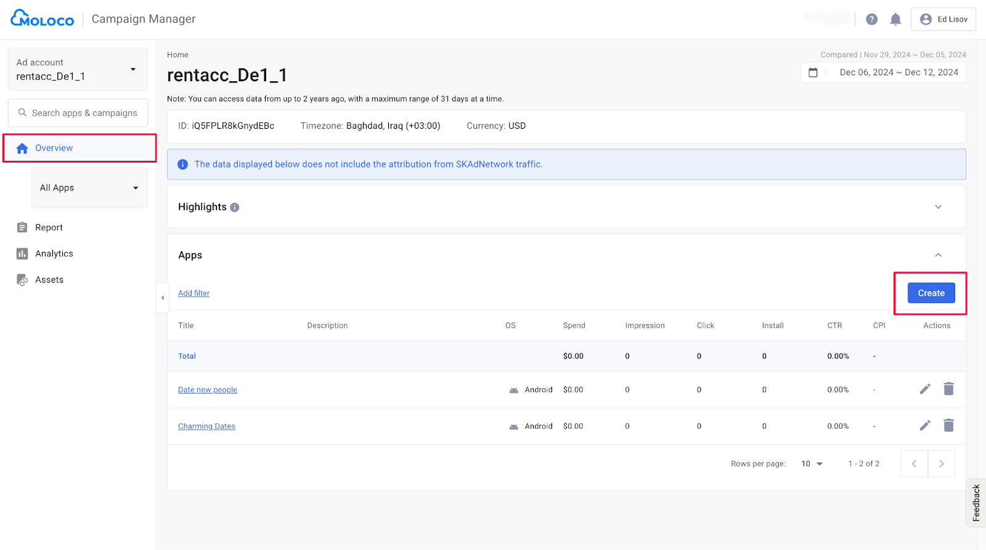Select Overview in the sidebar
Screen dimensions: 986x550
79,148
